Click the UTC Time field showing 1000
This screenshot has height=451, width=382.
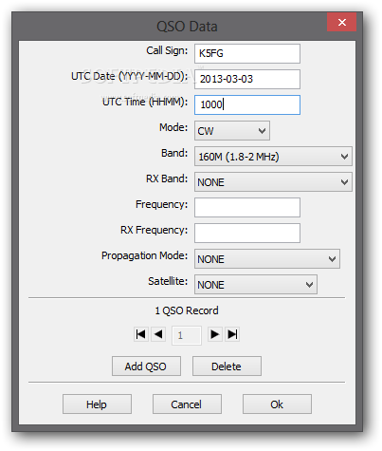[247, 104]
